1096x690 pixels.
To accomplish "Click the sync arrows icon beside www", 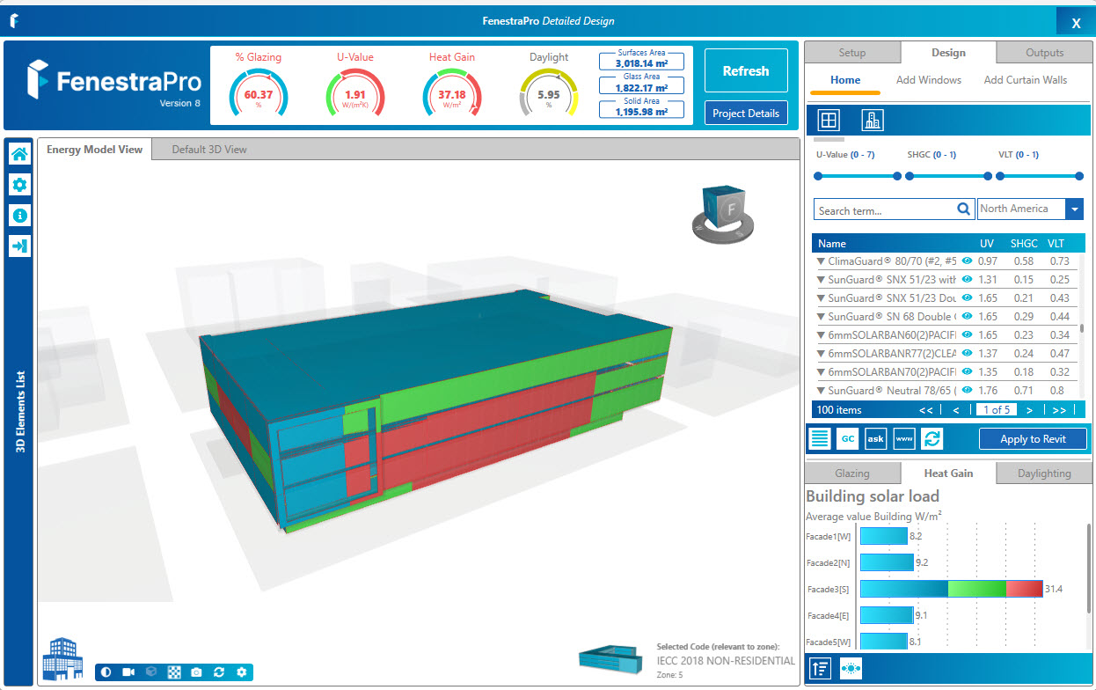I will click(x=932, y=438).
